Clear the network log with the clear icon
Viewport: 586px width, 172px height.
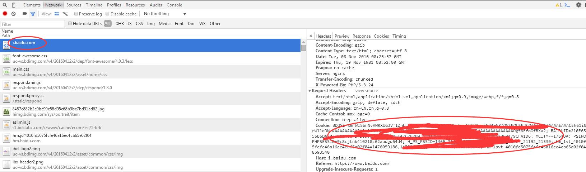coord(14,14)
